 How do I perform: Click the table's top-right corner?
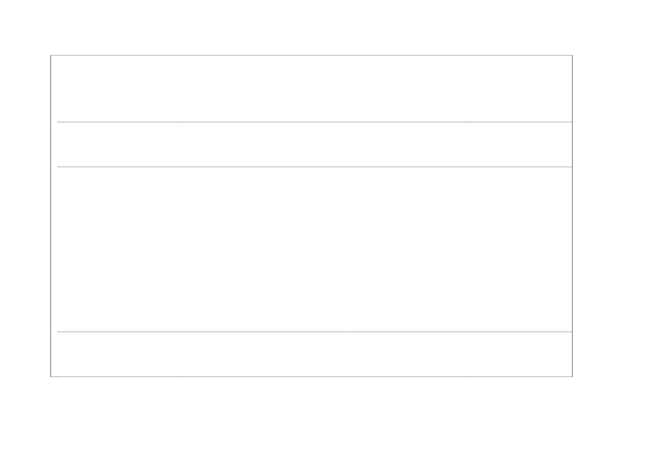coord(572,55)
